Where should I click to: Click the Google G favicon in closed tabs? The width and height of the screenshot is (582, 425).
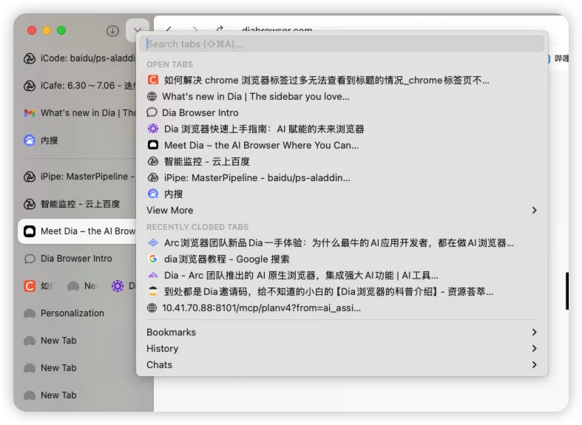point(152,259)
